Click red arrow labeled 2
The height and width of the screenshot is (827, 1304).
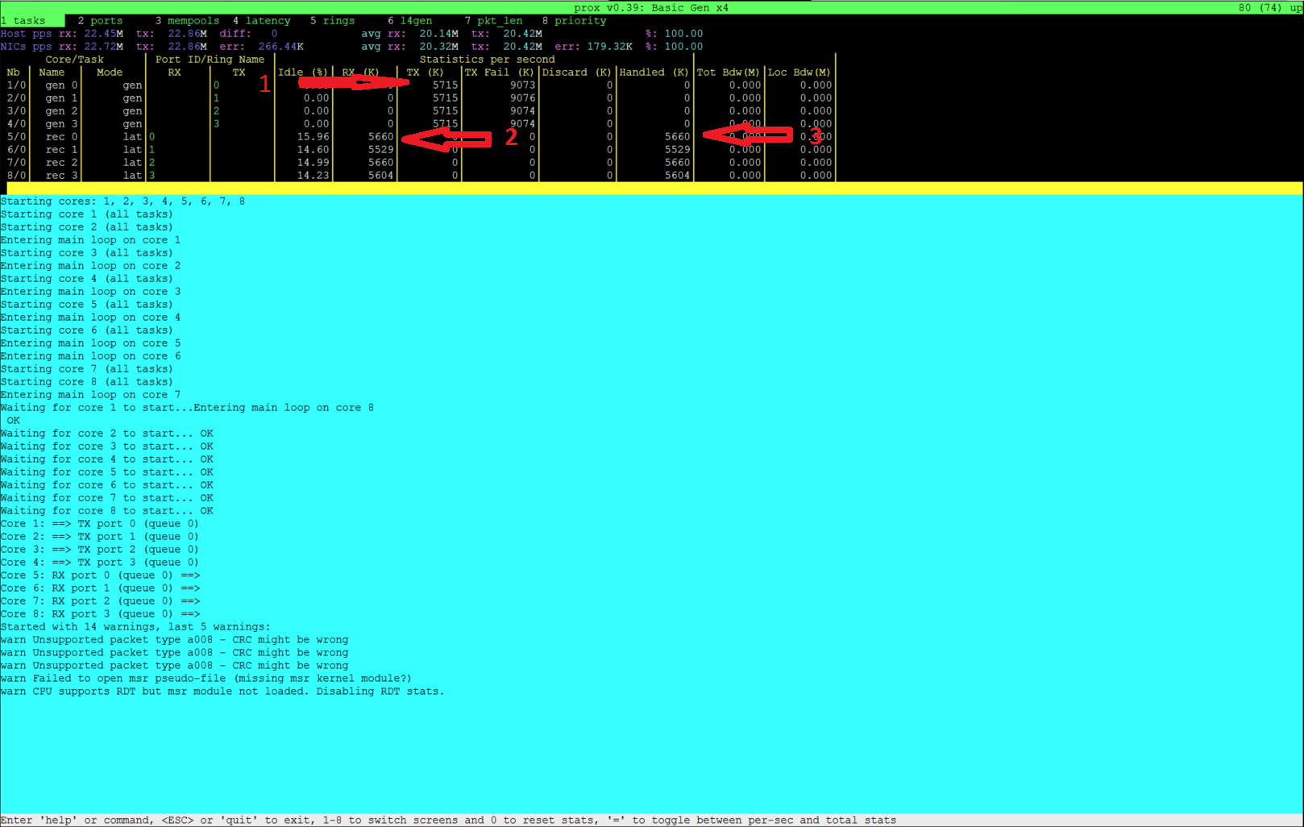[x=446, y=139]
